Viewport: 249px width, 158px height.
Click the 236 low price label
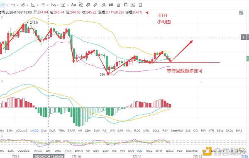[x=103, y=74]
